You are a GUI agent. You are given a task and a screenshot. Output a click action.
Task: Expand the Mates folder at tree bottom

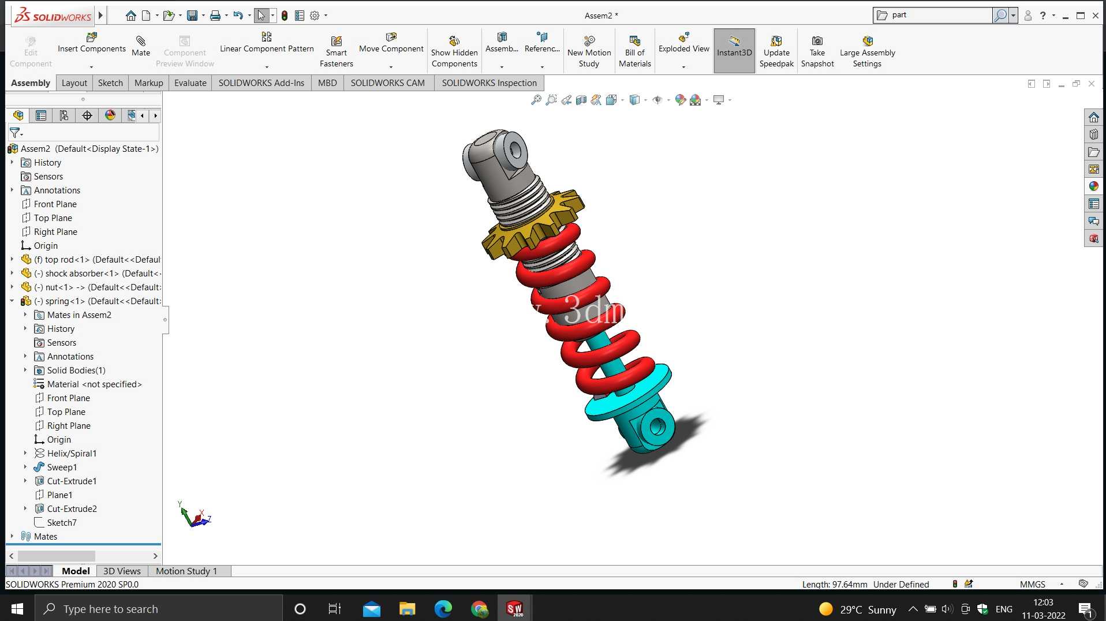click(12, 536)
